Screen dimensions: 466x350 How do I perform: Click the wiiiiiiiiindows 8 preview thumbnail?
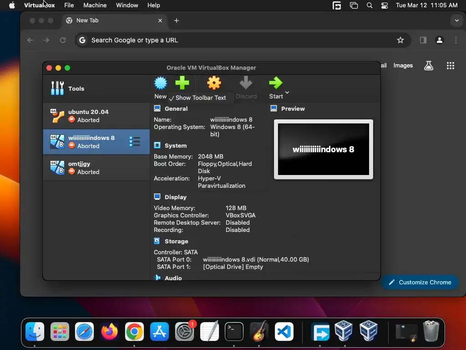(x=324, y=149)
